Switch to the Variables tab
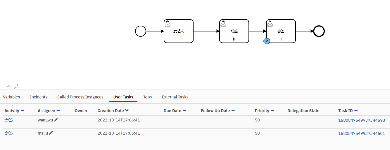The image size is (390, 150). 11,97
